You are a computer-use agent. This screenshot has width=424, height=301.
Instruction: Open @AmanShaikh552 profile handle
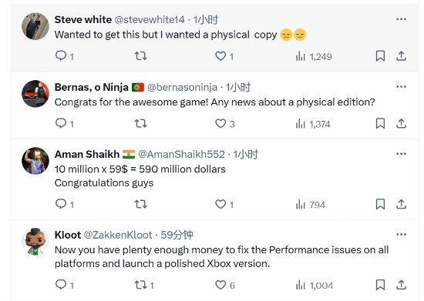[x=181, y=154]
